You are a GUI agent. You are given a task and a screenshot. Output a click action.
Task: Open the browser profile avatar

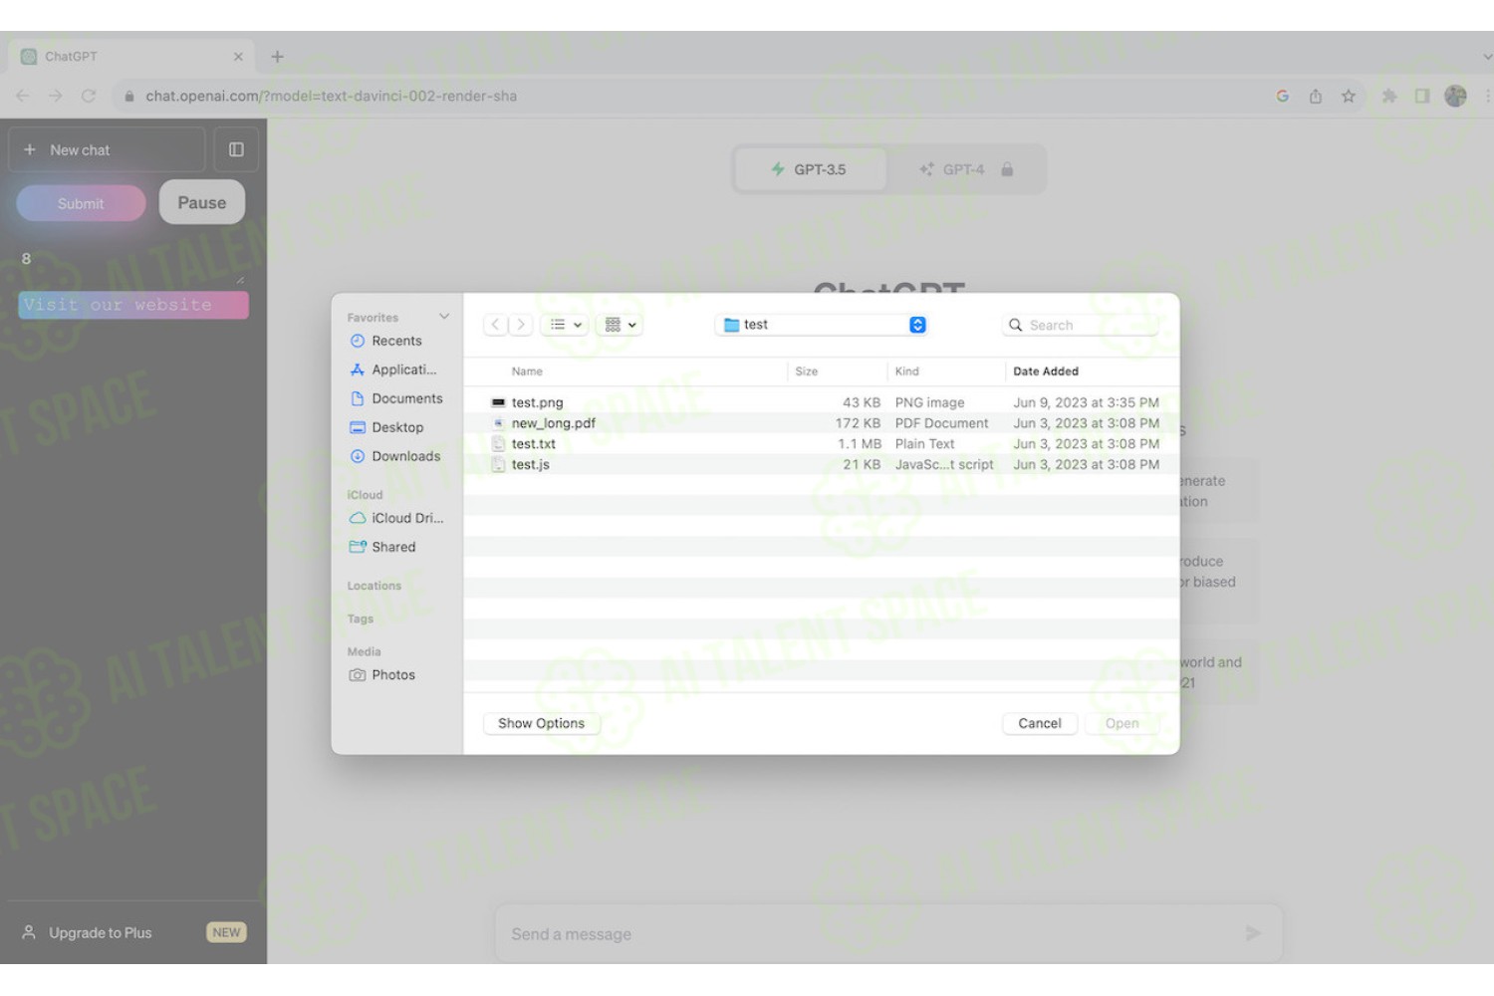click(x=1456, y=96)
